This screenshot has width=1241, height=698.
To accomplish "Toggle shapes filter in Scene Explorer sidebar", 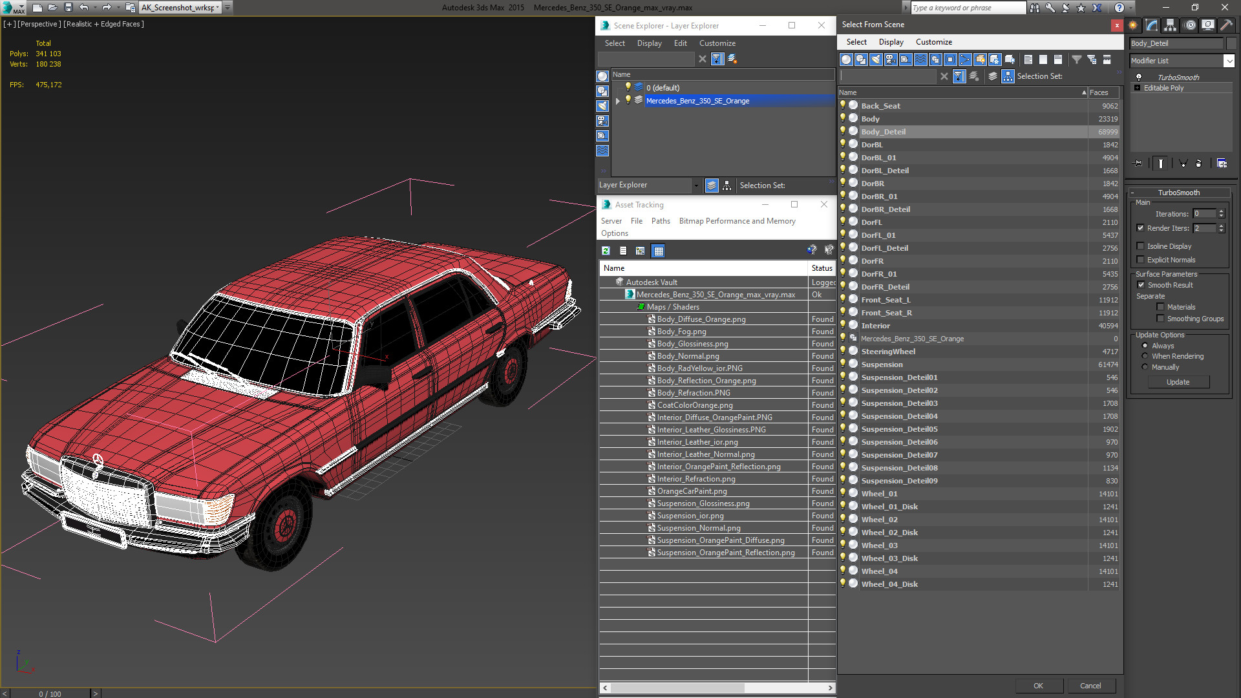I will [602, 91].
